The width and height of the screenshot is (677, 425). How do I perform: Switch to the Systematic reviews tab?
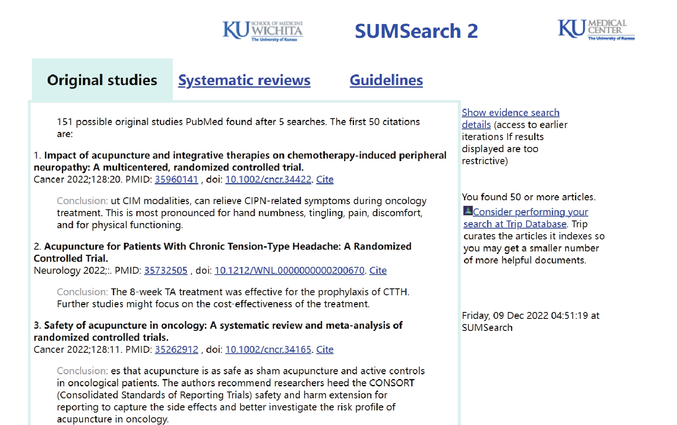tap(244, 80)
